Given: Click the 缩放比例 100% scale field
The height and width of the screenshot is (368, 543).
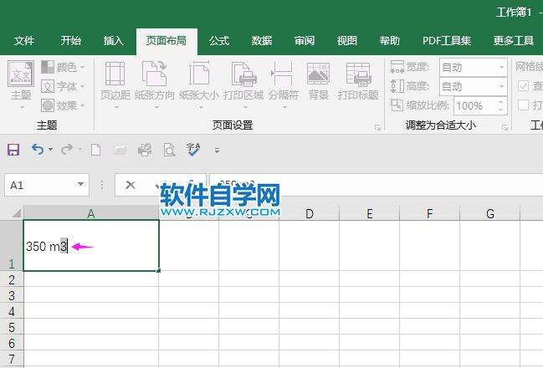Looking at the screenshot, I should pos(475,105).
